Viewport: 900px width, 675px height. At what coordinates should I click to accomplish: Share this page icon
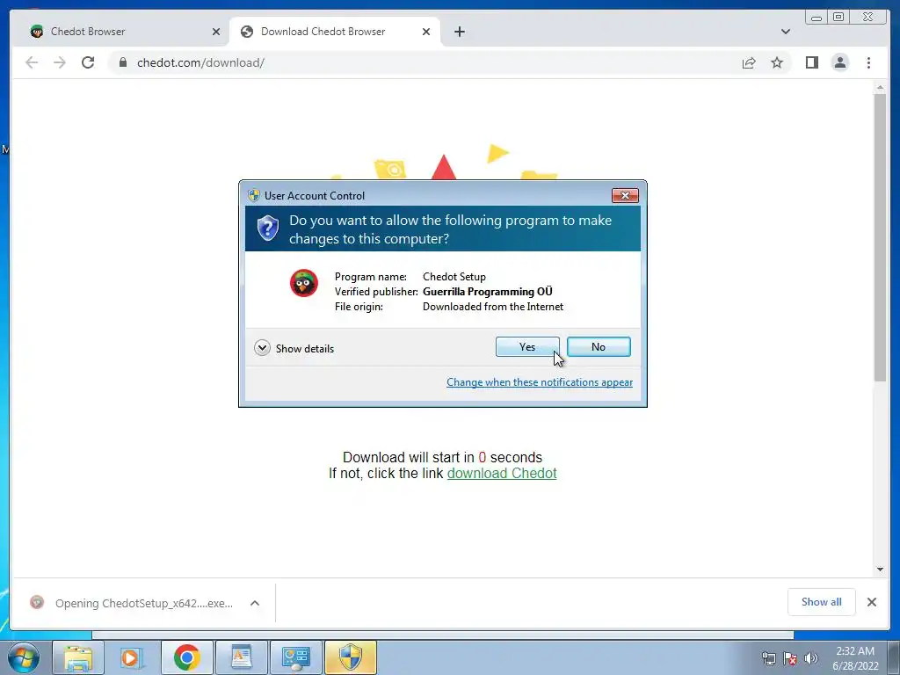(x=749, y=62)
